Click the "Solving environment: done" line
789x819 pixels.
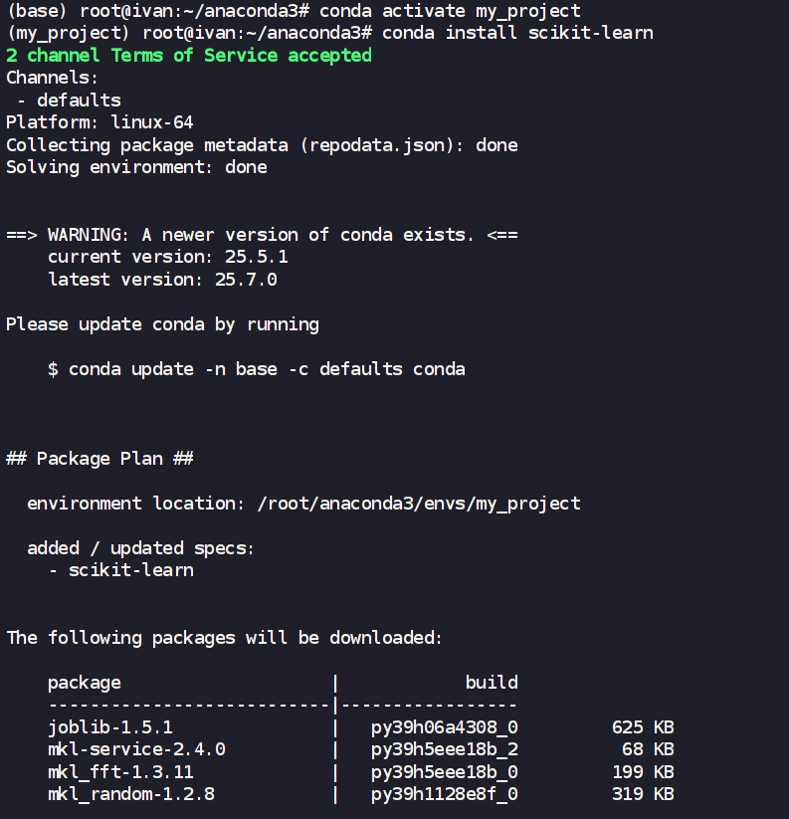point(136,167)
